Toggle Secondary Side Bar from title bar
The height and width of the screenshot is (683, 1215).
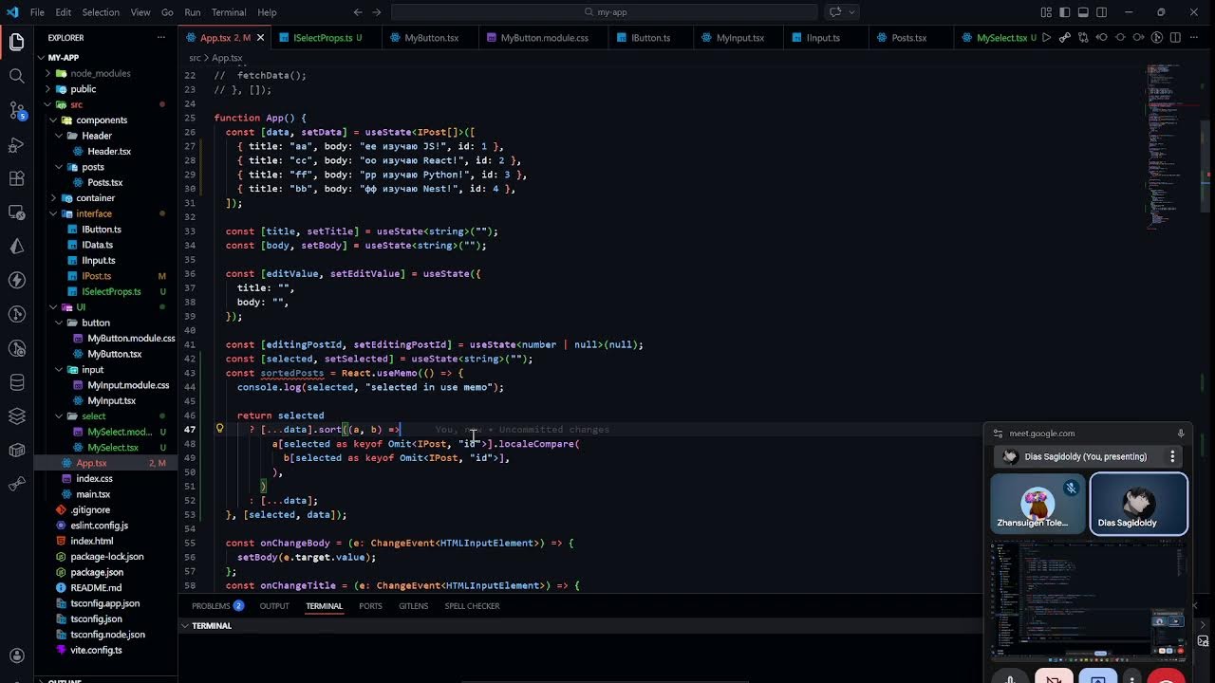click(1102, 12)
